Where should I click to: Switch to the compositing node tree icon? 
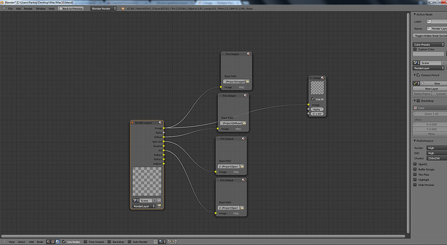pyautogui.click(x=57, y=242)
